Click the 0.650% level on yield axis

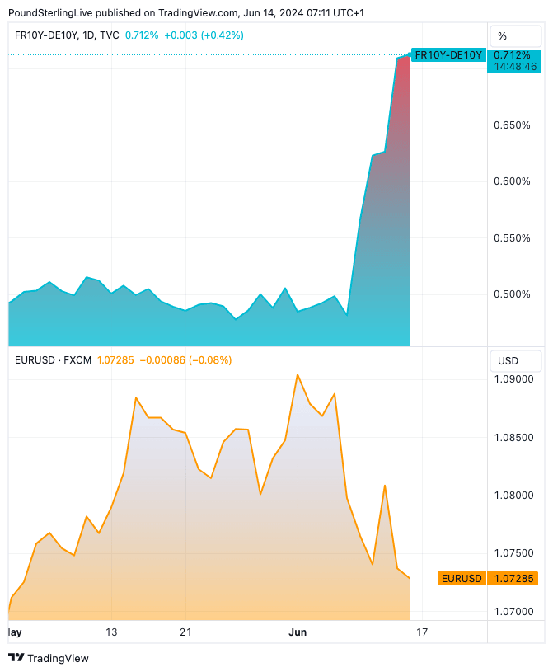pos(512,125)
